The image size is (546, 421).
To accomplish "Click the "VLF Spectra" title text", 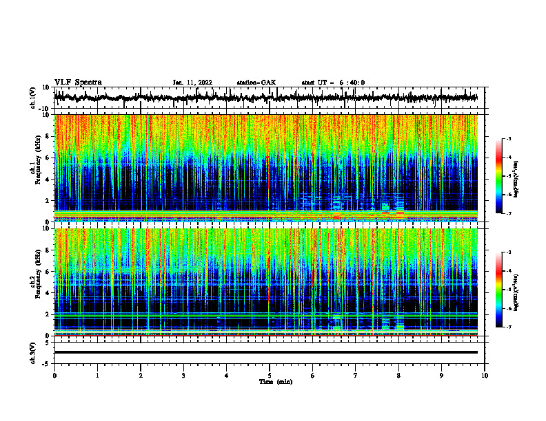I will tap(78, 83).
